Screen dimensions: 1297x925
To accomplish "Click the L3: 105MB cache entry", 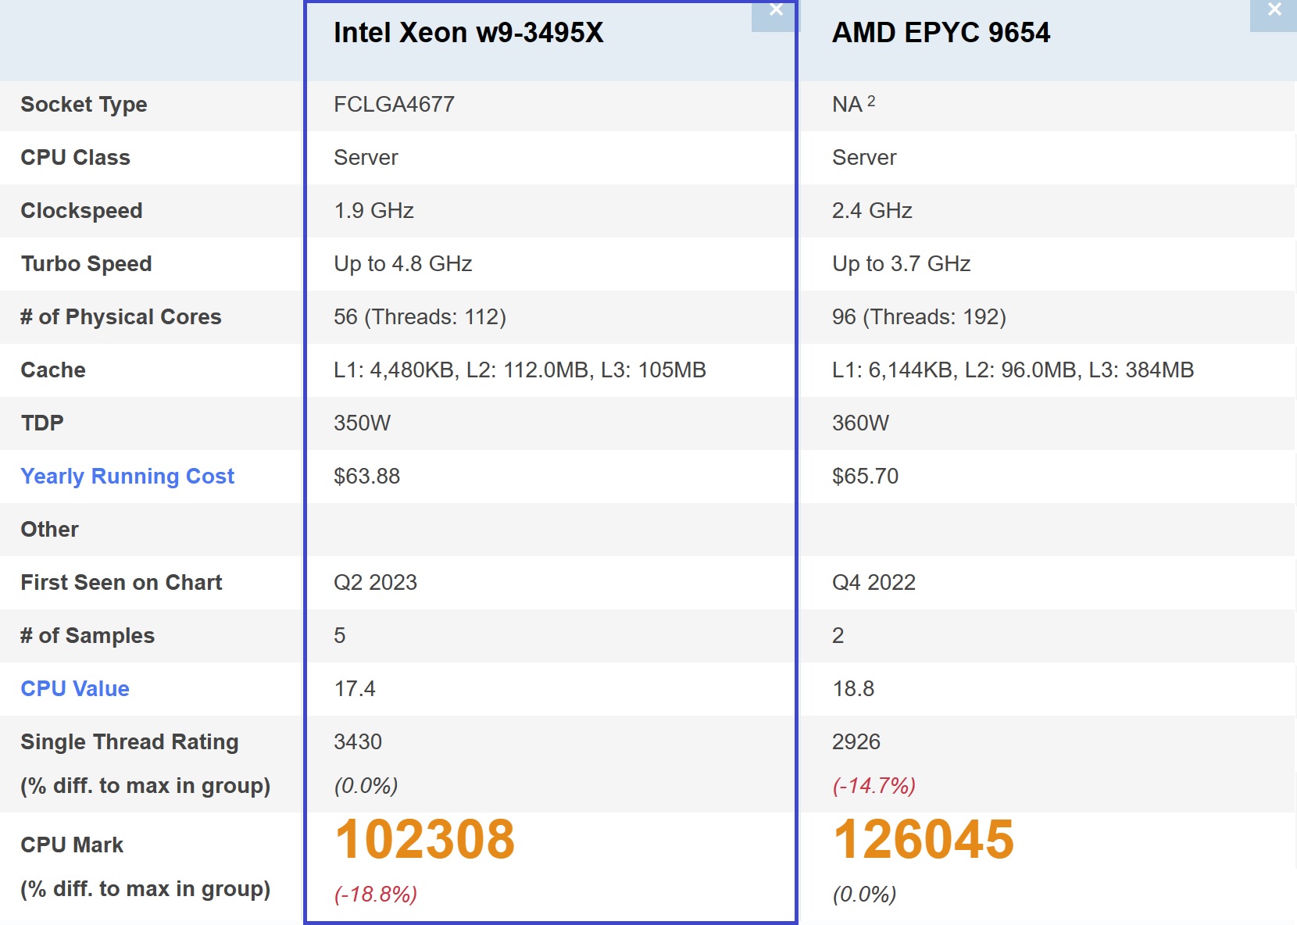I will [653, 370].
